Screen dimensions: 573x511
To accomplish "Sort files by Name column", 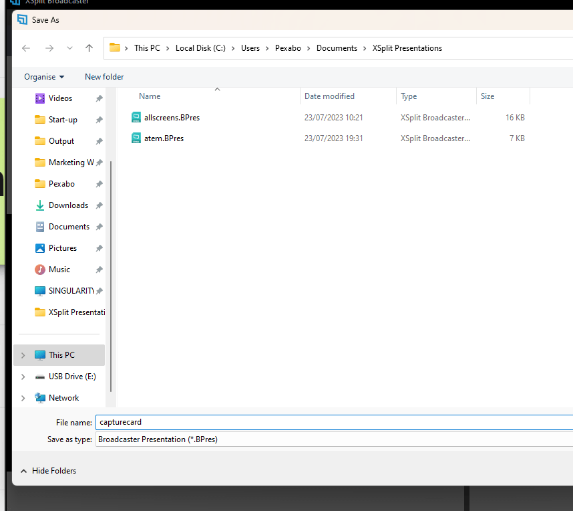I will click(150, 96).
